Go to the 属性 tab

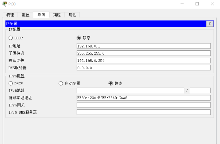(72, 15)
